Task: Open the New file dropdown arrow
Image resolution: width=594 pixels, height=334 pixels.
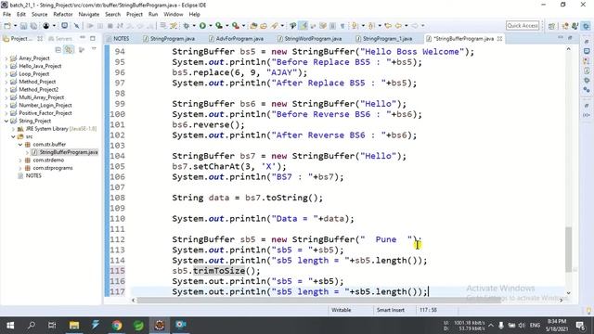Action: click(15, 26)
